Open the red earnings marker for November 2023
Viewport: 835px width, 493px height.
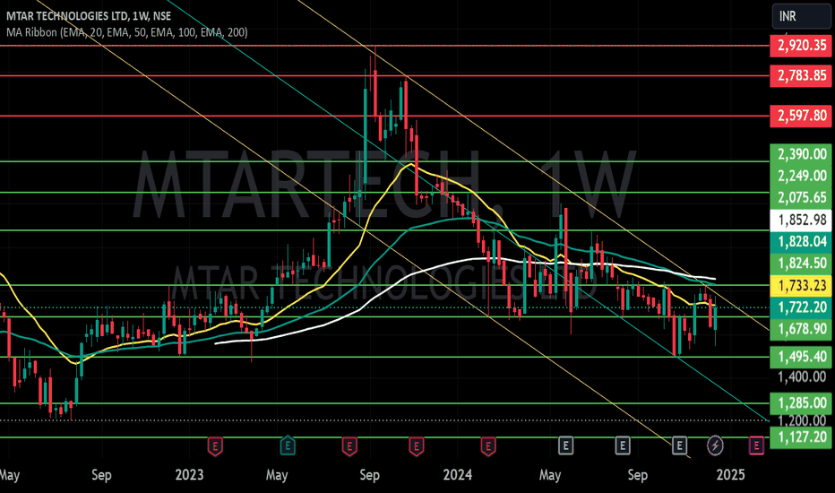[417, 445]
